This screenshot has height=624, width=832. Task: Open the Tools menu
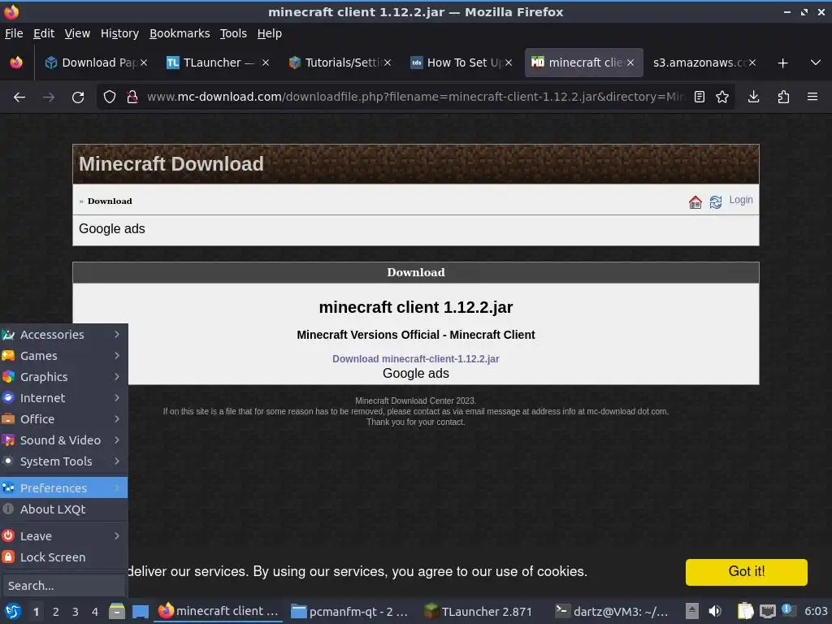point(233,33)
